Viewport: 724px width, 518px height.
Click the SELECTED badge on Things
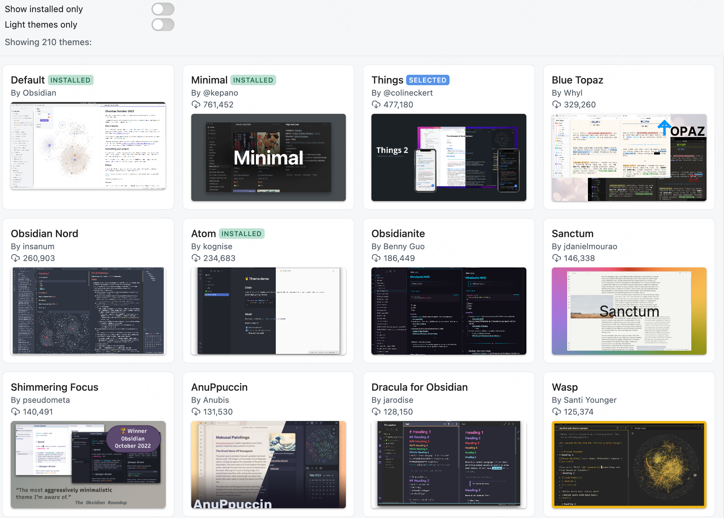tap(428, 80)
